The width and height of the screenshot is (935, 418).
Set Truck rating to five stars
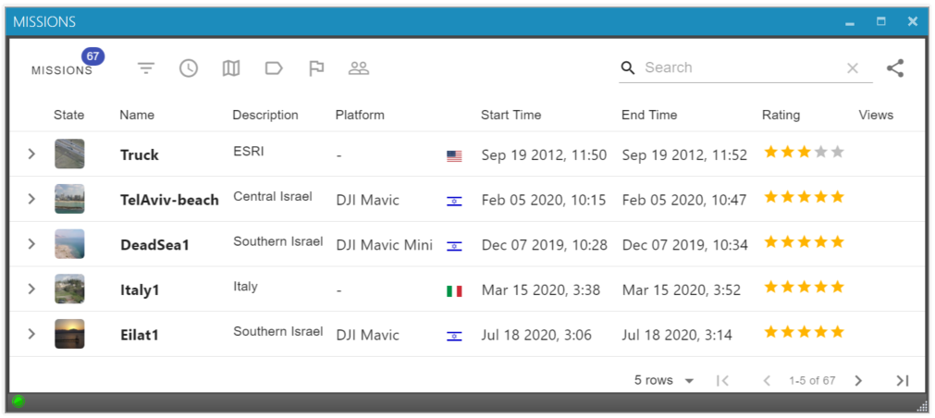[838, 153]
